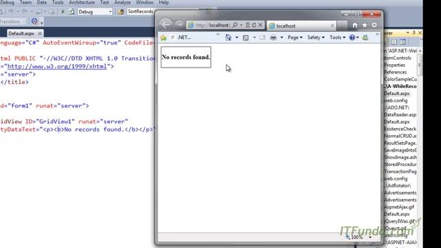Click Start Debugging green play icon
This screenshot has height=248, width=441.
[x=63, y=12]
